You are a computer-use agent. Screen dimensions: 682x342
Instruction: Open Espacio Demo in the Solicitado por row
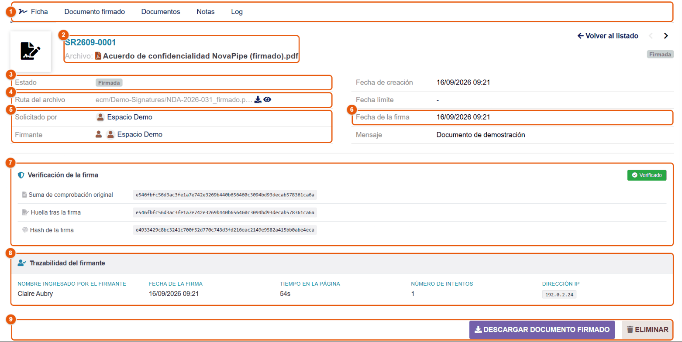point(130,117)
